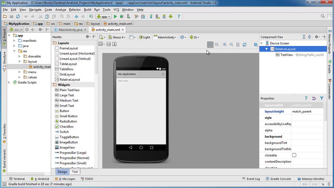Switch to MainActivity.java tab
The width and height of the screenshot is (334, 188).
(x=70, y=30)
